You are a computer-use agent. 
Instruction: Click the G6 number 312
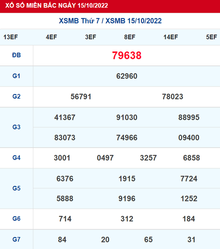pos(126,219)
